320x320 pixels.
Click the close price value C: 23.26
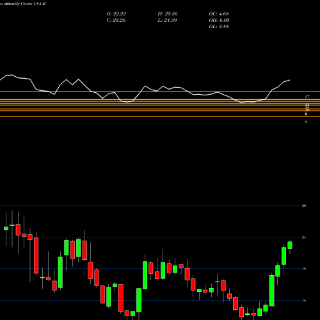click(x=116, y=20)
